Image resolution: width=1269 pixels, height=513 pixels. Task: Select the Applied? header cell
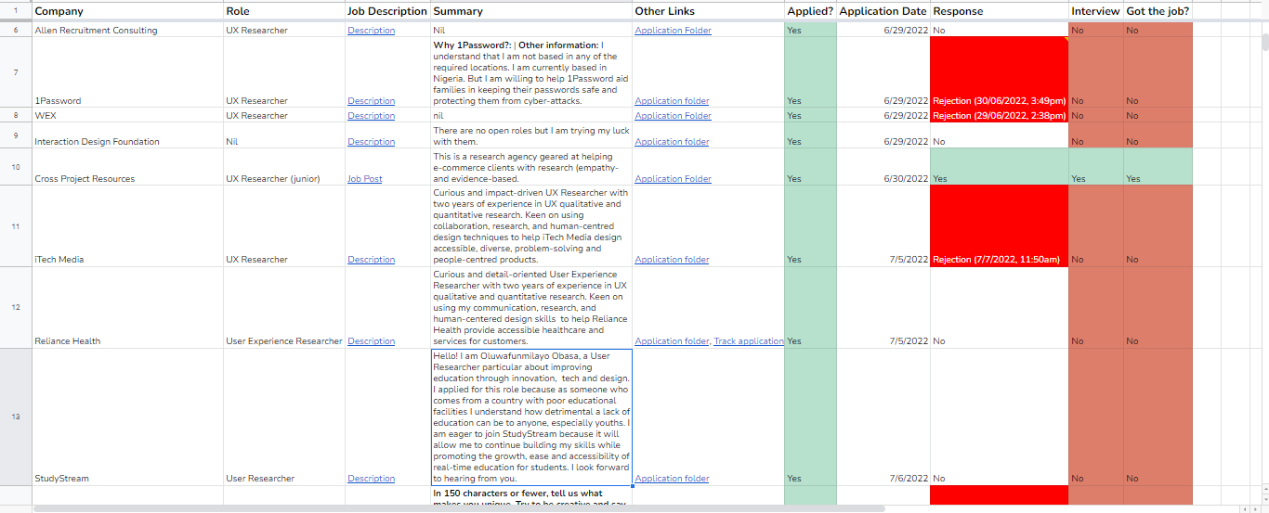(x=810, y=11)
